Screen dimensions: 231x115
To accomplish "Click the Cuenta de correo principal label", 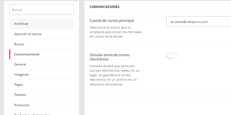I will point(111,20).
